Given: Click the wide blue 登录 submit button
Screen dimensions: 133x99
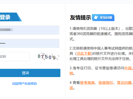Looking at the screenshot, I should (30, 73).
